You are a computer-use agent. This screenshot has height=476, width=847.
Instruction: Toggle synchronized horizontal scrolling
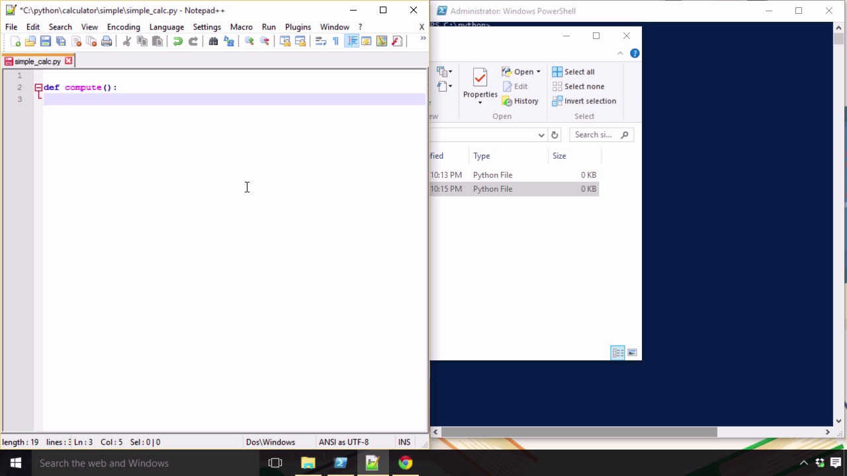point(300,41)
